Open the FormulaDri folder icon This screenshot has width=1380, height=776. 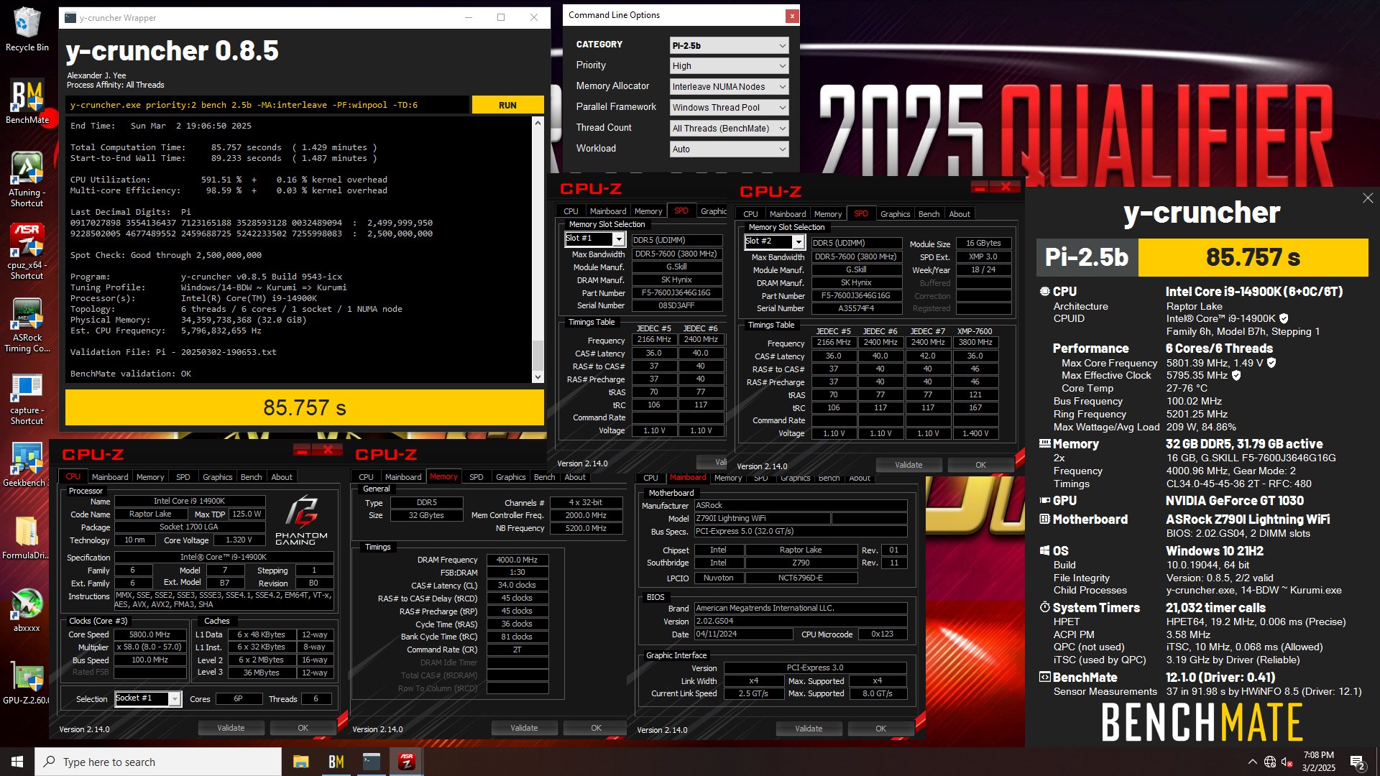click(27, 537)
